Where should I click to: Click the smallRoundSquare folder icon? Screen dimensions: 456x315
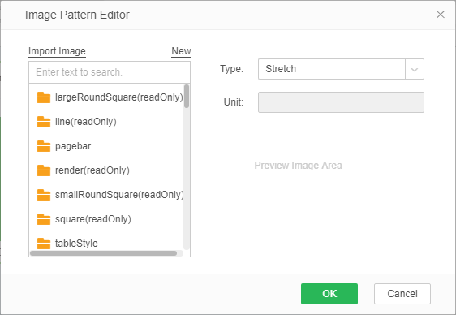pos(44,195)
